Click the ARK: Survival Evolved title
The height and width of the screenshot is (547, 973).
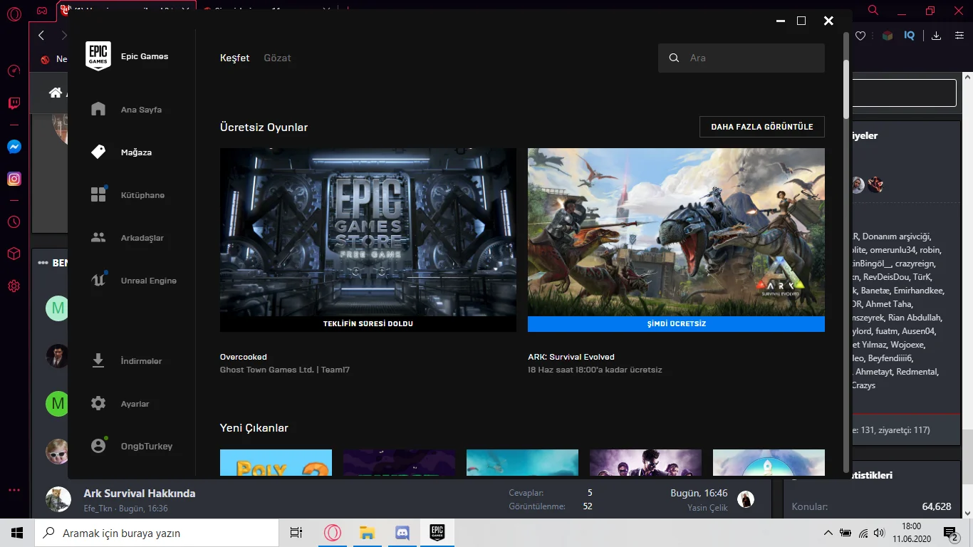pyautogui.click(x=571, y=357)
